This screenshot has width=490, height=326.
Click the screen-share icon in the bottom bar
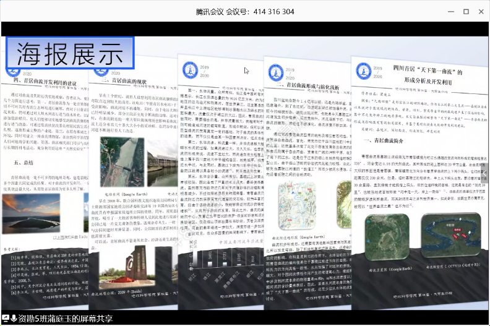[6, 319]
